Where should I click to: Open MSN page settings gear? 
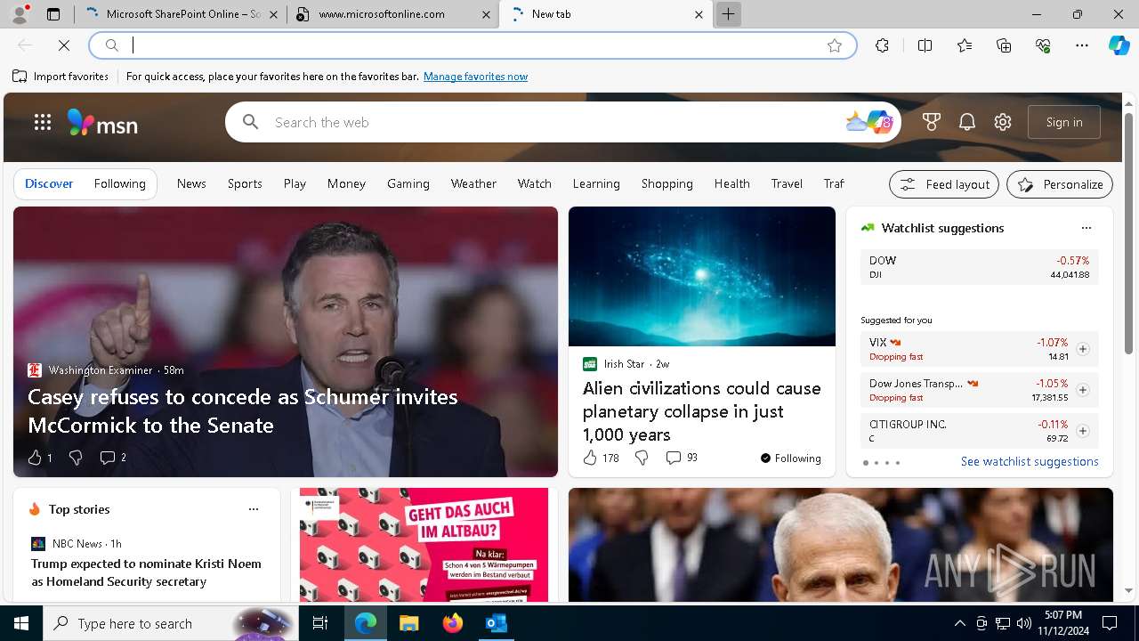point(1003,122)
